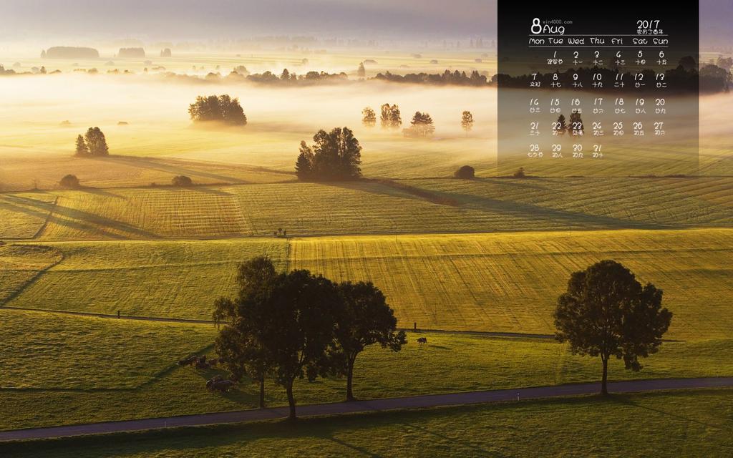733x458 pixels.
Task: Choose date 3 on the calendar
Action: [x=596, y=54]
